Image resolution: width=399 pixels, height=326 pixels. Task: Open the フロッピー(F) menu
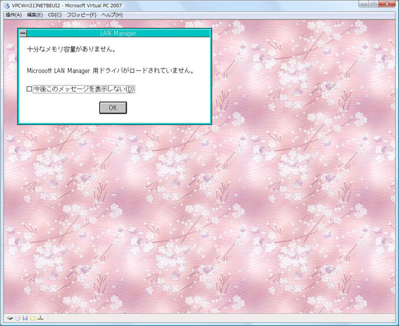click(82, 15)
